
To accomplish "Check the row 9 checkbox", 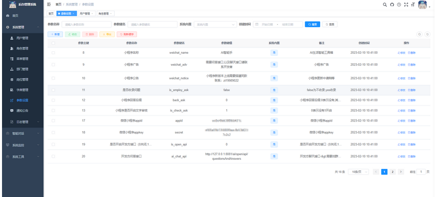I will (53, 64).
